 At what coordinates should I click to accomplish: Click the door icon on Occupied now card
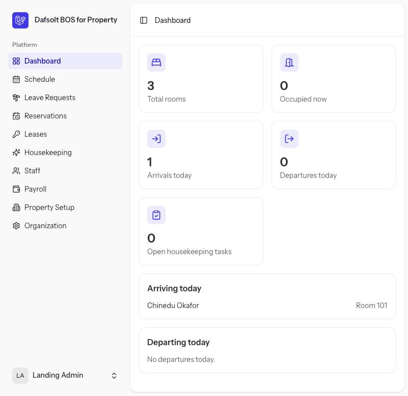tap(289, 63)
